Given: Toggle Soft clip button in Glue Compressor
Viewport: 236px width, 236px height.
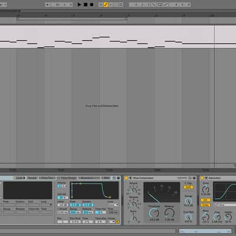Looking at the screenshot, I should point(188,187).
